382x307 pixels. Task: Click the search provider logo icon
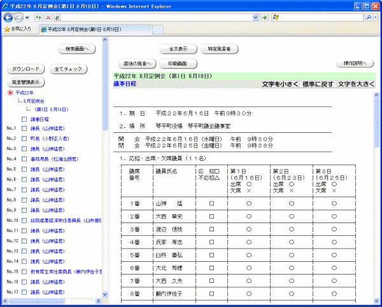pos(276,18)
